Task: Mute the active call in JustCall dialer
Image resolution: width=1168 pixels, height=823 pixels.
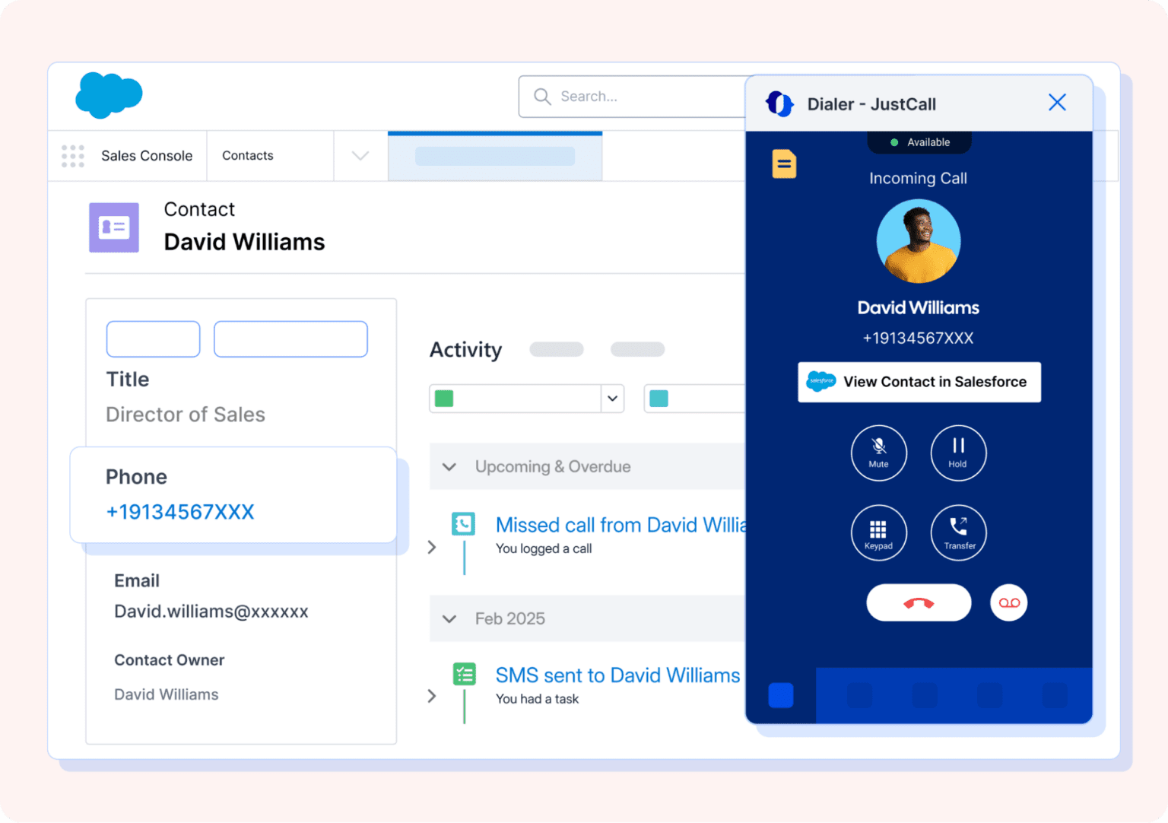Action: tap(879, 453)
